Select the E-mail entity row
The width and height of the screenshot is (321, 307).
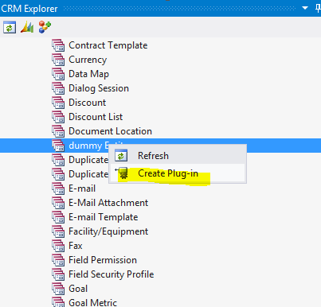coord(82,188)
